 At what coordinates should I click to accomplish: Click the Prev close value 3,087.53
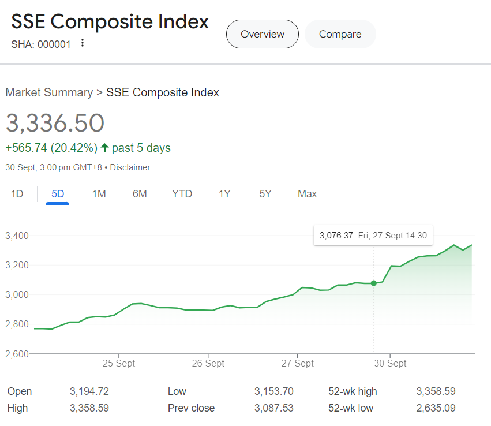[x=273, y=408]
